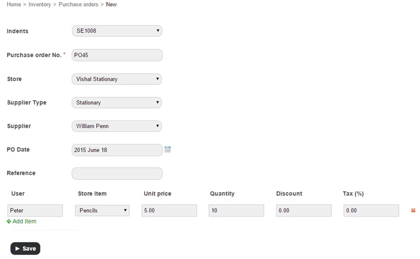
Task: Open the Store Item dropdown showing Pencils
Action: 102,210
